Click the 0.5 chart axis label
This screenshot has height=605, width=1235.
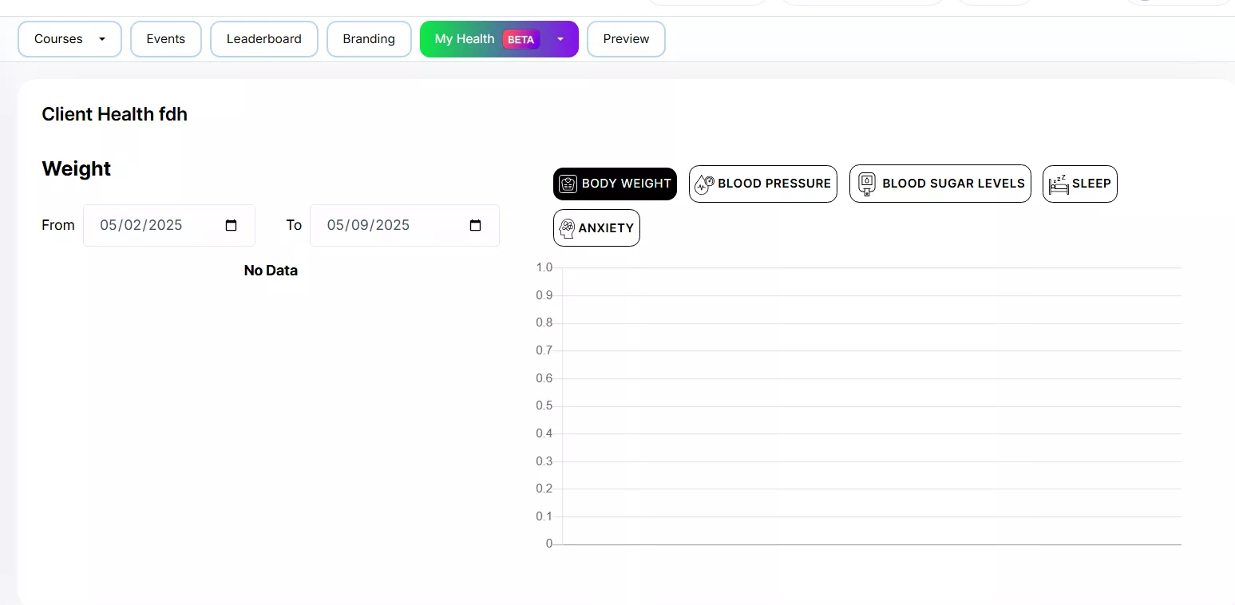click(x=544, y=405)
